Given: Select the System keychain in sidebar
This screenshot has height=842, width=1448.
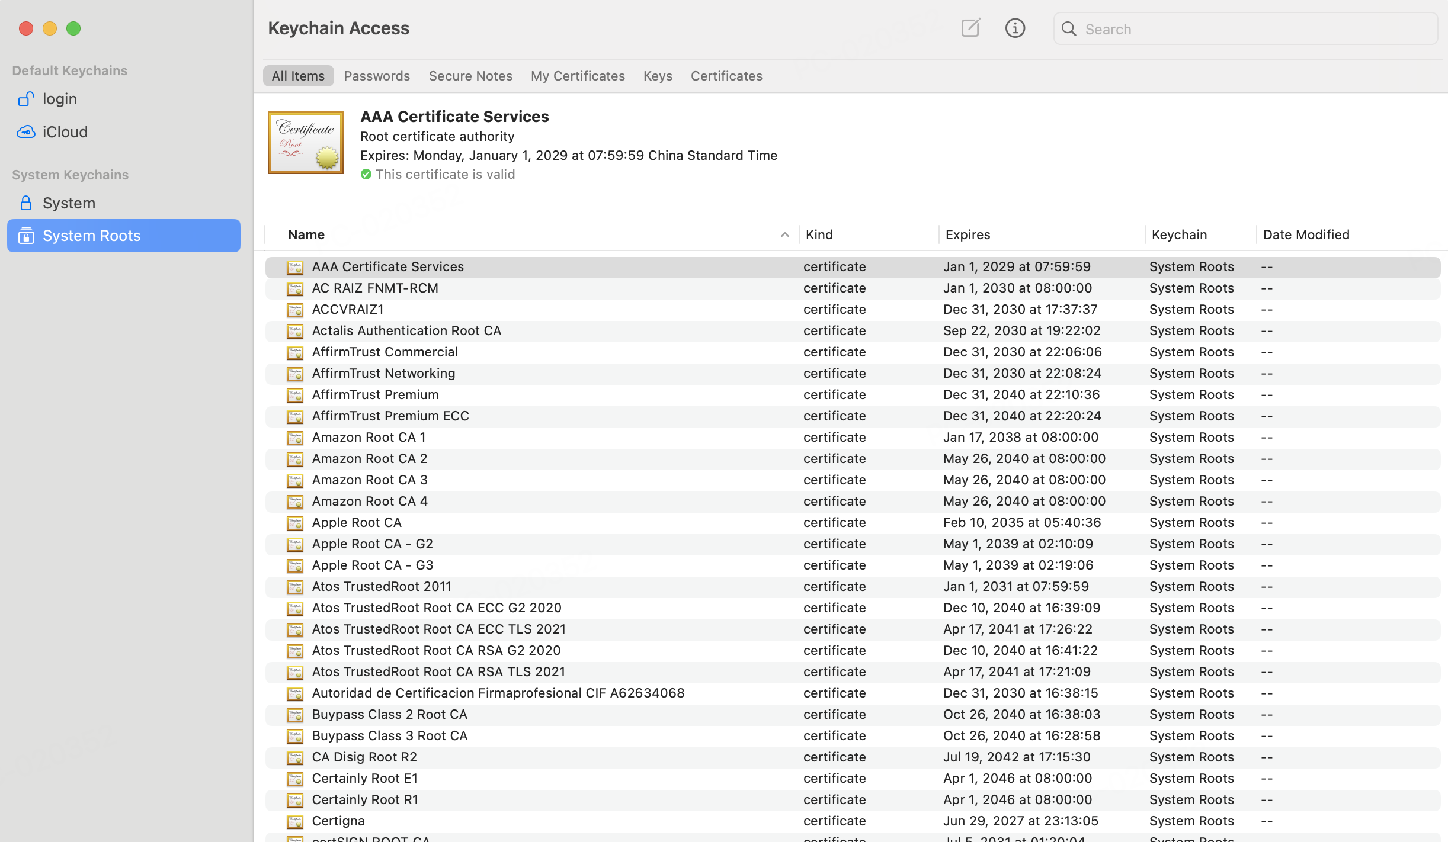Looking at the screenshot, I should point(124,203).
